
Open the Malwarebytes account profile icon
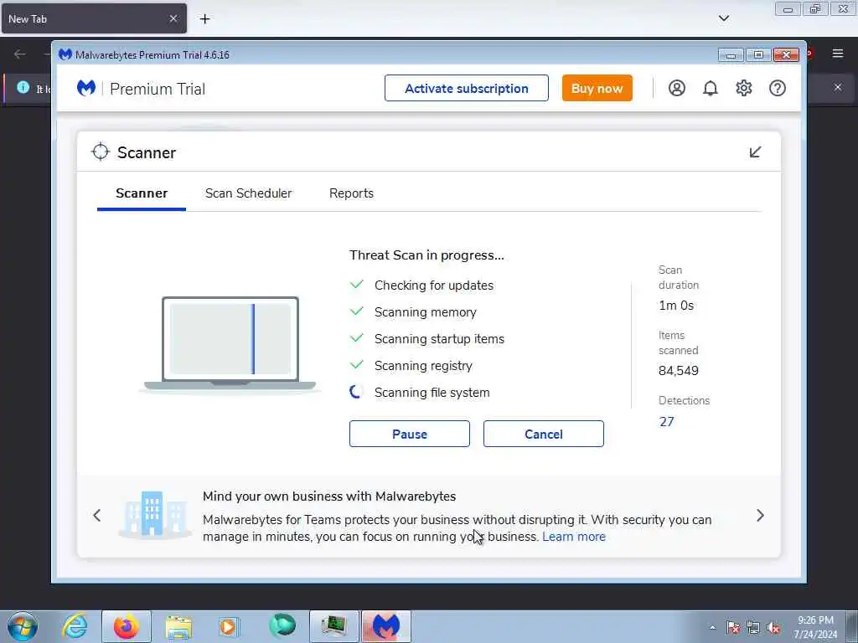point(676,88)
